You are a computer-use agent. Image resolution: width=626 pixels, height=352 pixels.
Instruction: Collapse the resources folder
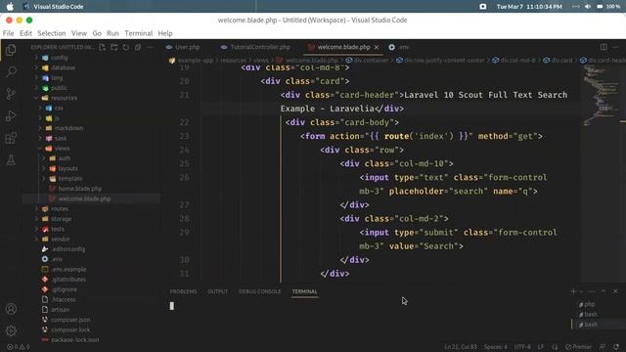coord(64,98)
